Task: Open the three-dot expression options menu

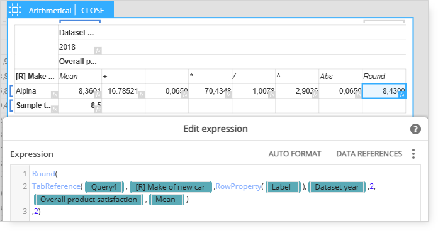Action: pyautogui.click(x=413, y=154)
